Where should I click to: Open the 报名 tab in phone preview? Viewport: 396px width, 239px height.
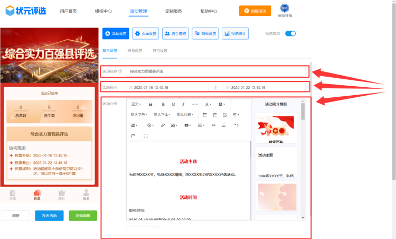(x=86, y=195)
